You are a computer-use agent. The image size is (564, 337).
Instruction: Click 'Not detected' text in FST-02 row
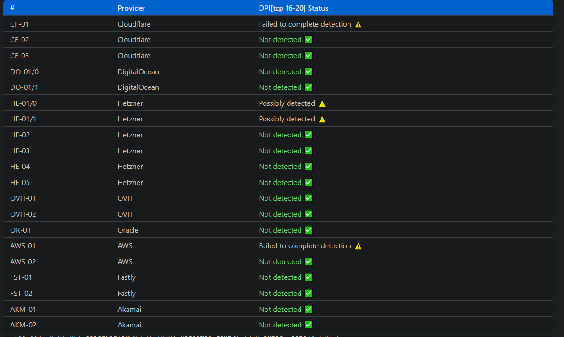point(280,294)
